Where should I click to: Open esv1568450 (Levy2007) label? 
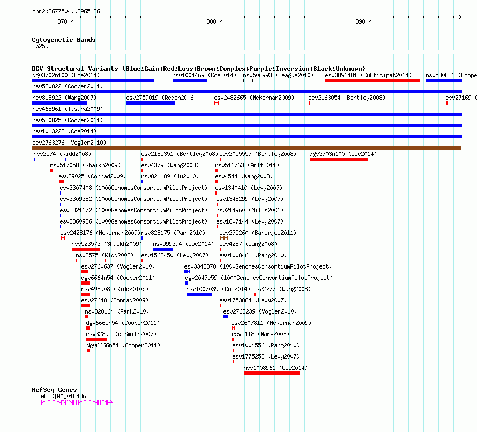click(175, 255)
